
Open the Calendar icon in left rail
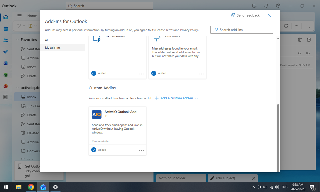coord(6,29)
